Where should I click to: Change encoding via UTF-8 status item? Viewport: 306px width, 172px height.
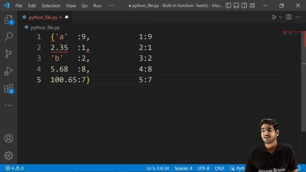tap(203, 168)
